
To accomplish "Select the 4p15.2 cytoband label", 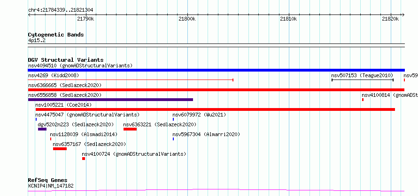I will [x=36, y=41].
